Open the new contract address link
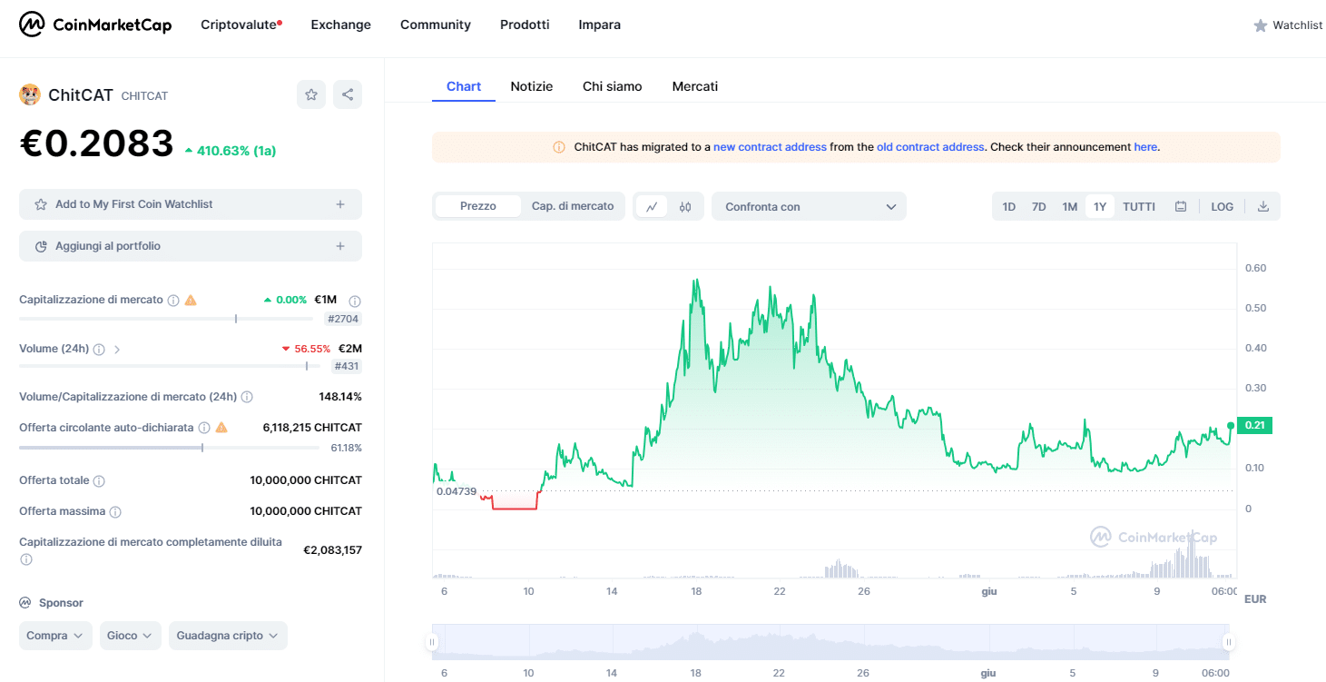Viewport: 1326px width, 682px height. click(770, 147)
